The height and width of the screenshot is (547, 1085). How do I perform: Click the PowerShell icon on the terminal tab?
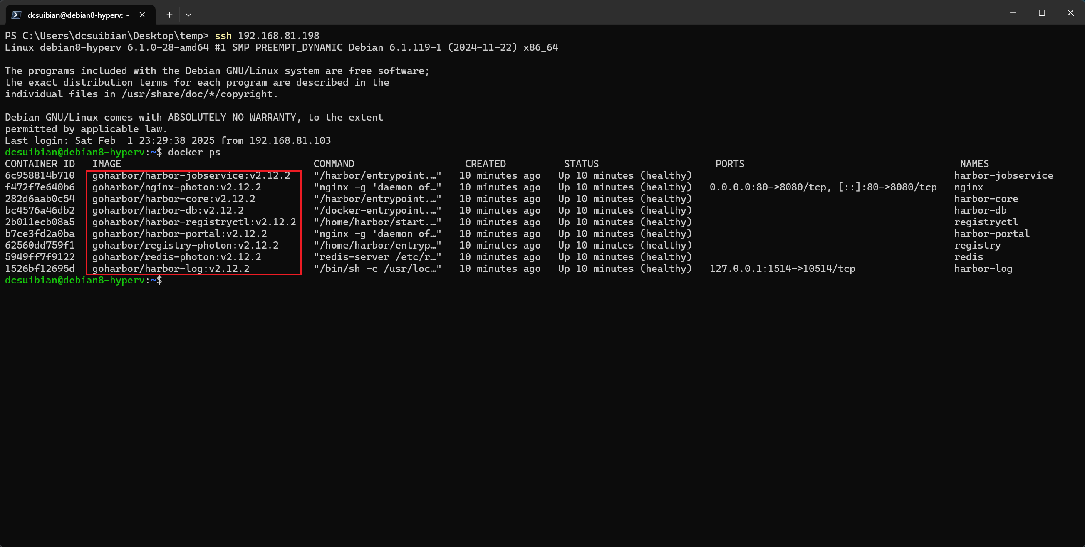pos(16,15)
